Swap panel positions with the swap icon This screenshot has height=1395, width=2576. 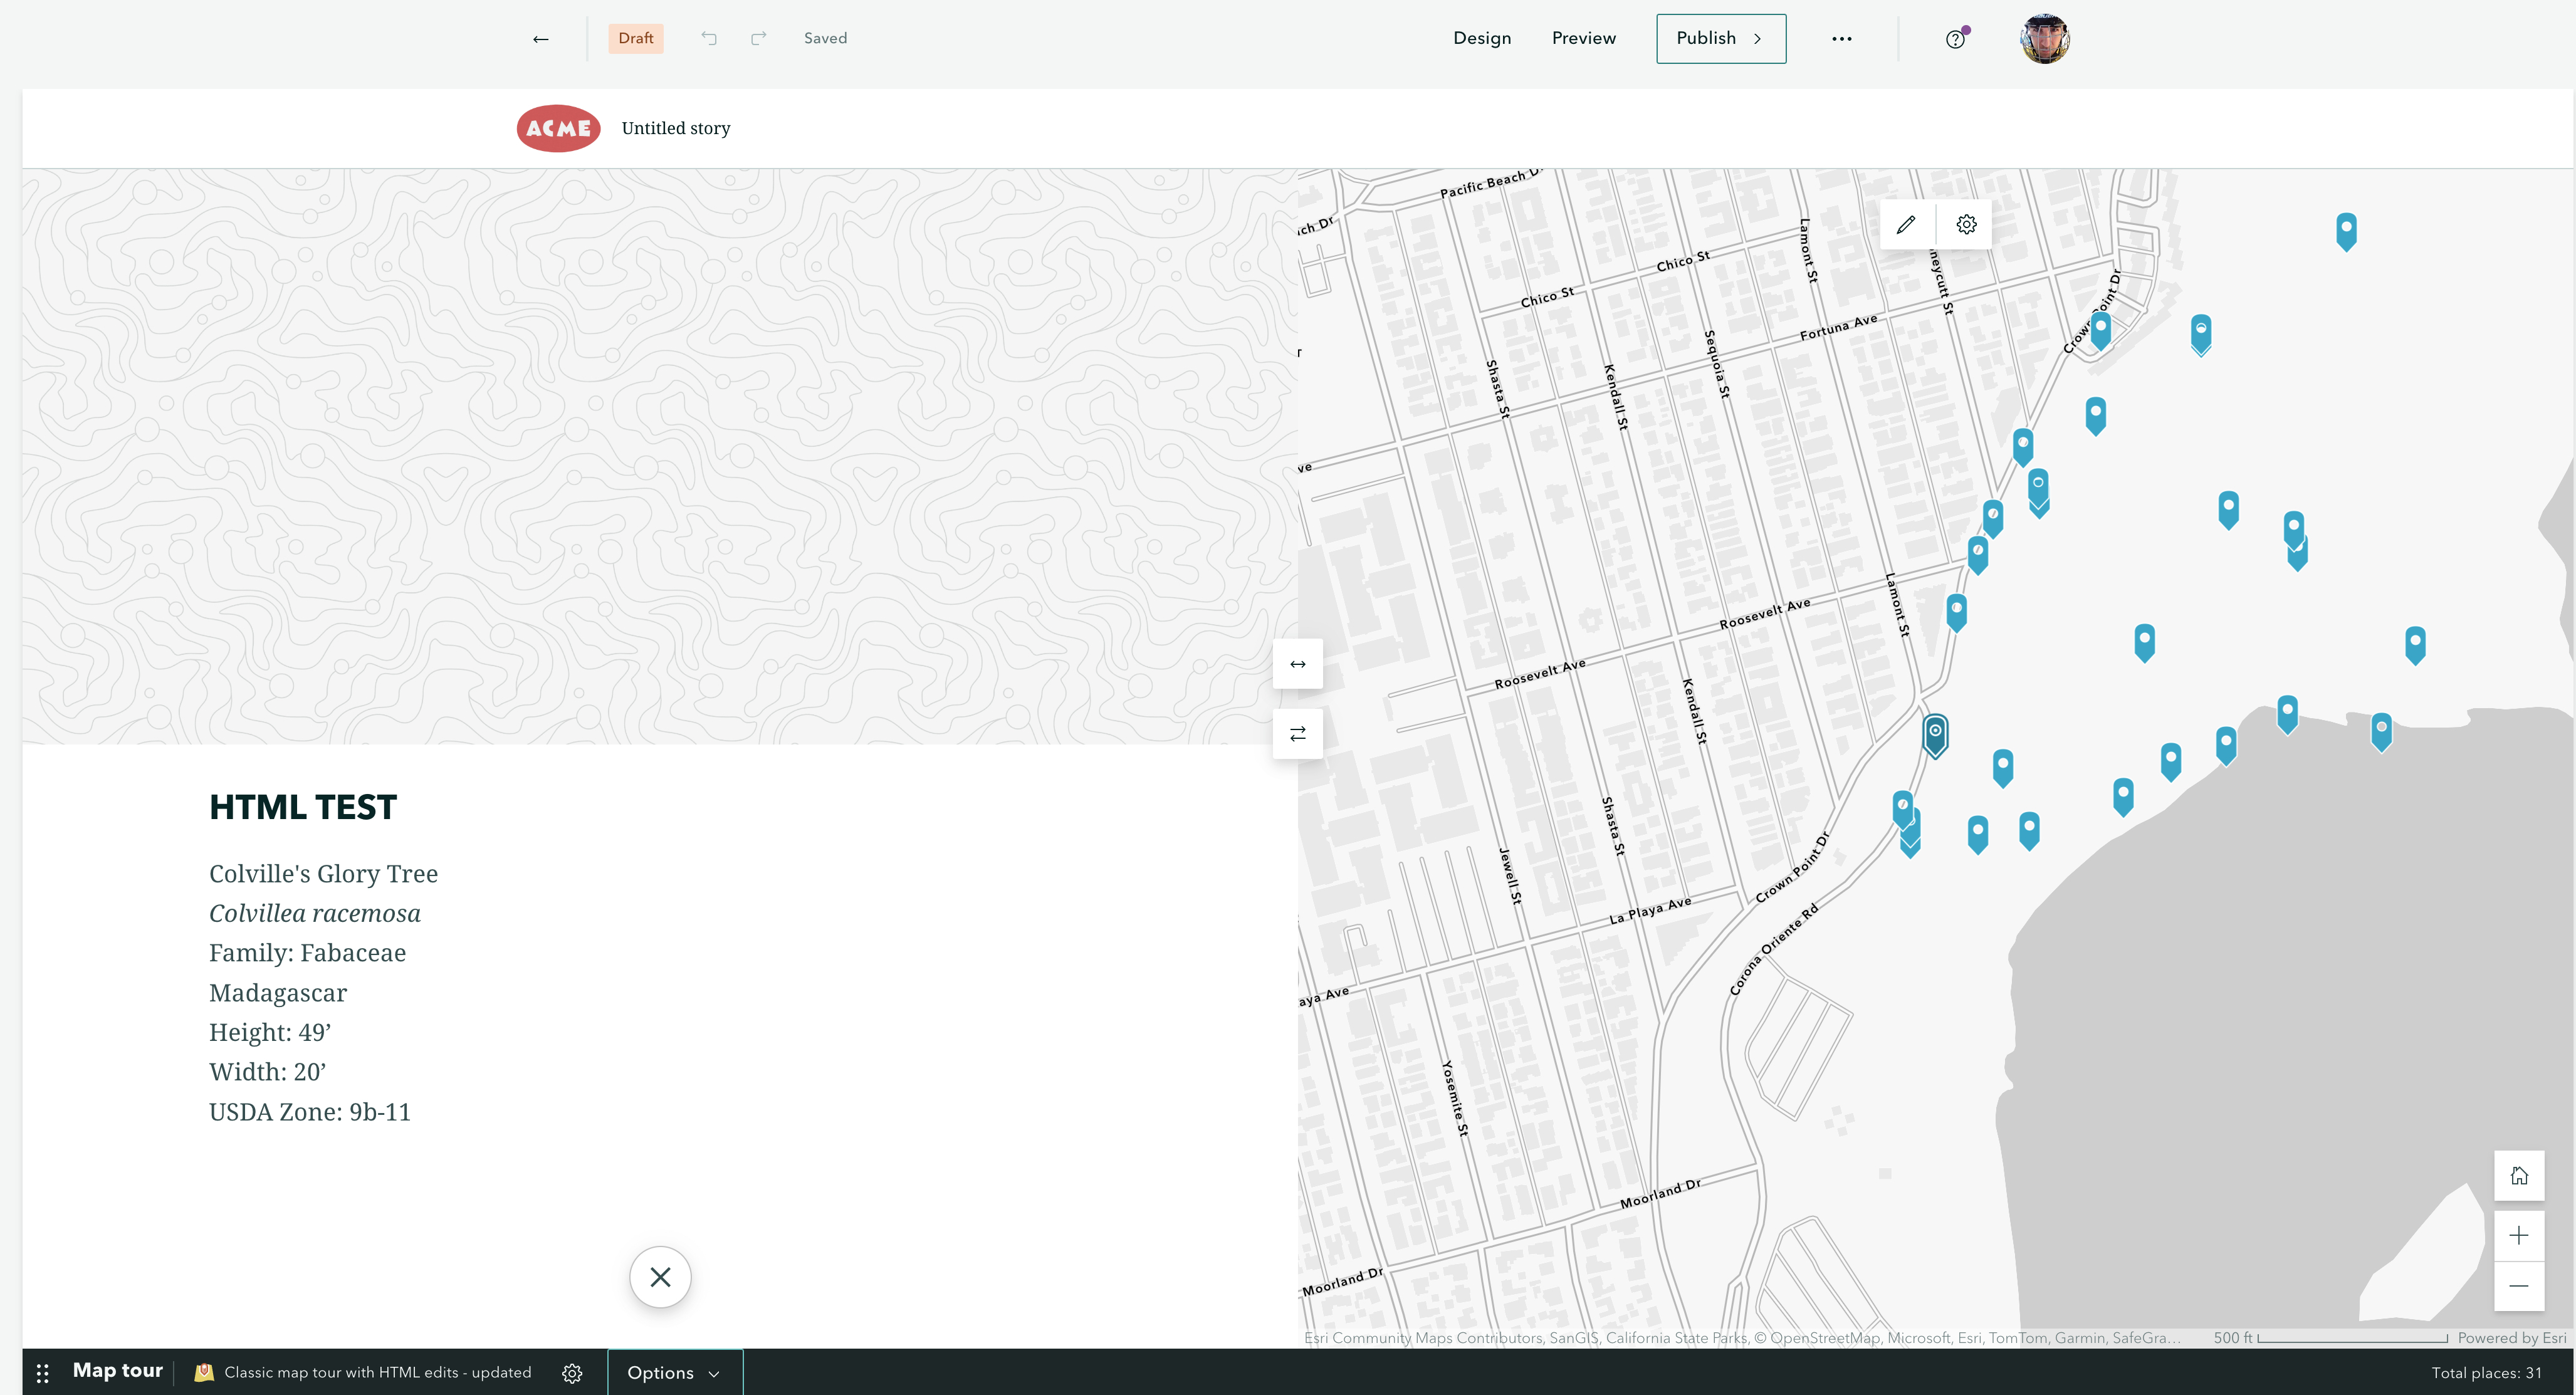click(x=1297, y=734)
